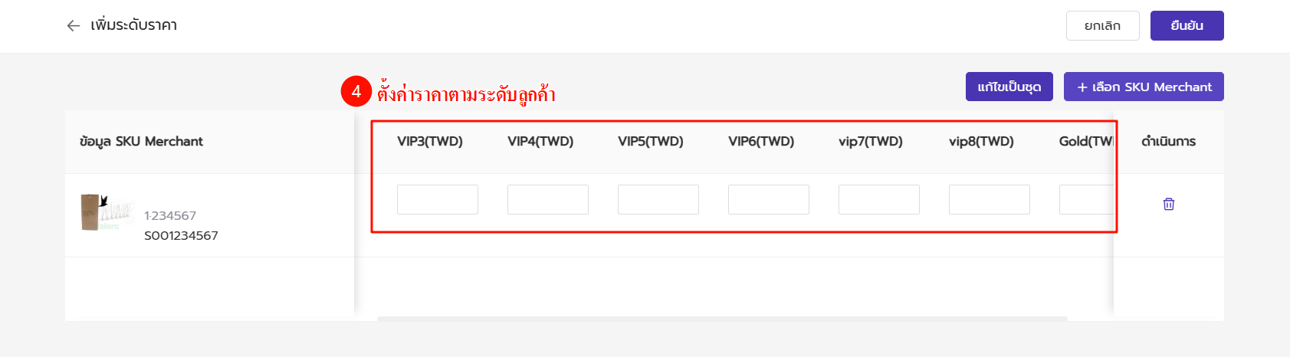Click SKU code S001234567 text

181,235
